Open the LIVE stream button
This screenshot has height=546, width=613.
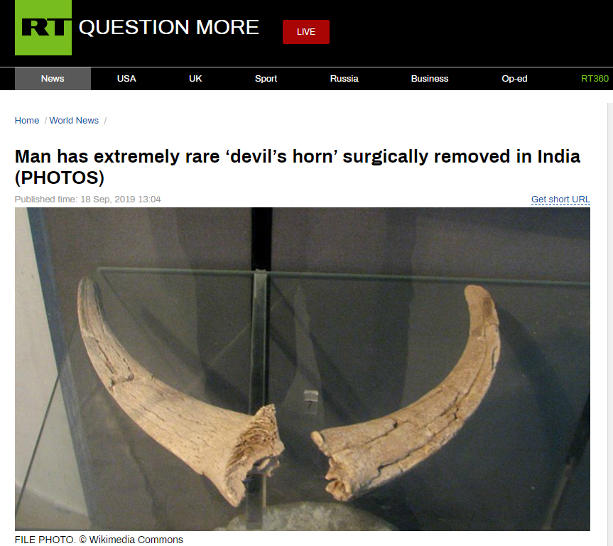coord(306,32)
